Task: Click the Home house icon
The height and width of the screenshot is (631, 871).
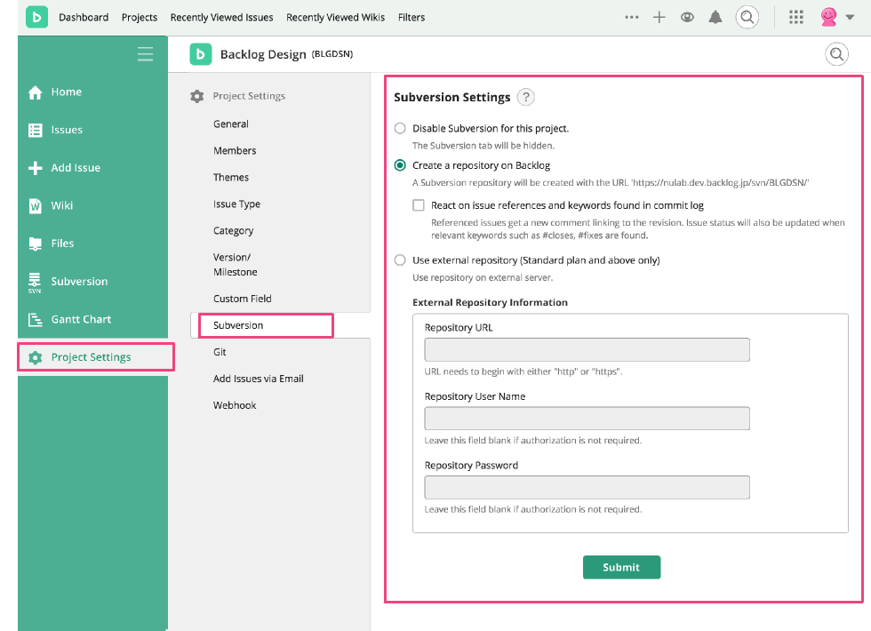Action: click(35, 92)
